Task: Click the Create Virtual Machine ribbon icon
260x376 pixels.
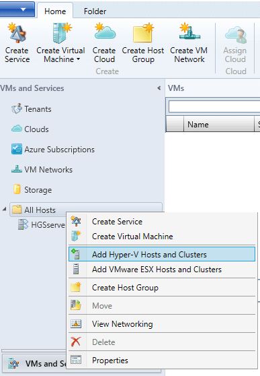Action: (62, 33)
